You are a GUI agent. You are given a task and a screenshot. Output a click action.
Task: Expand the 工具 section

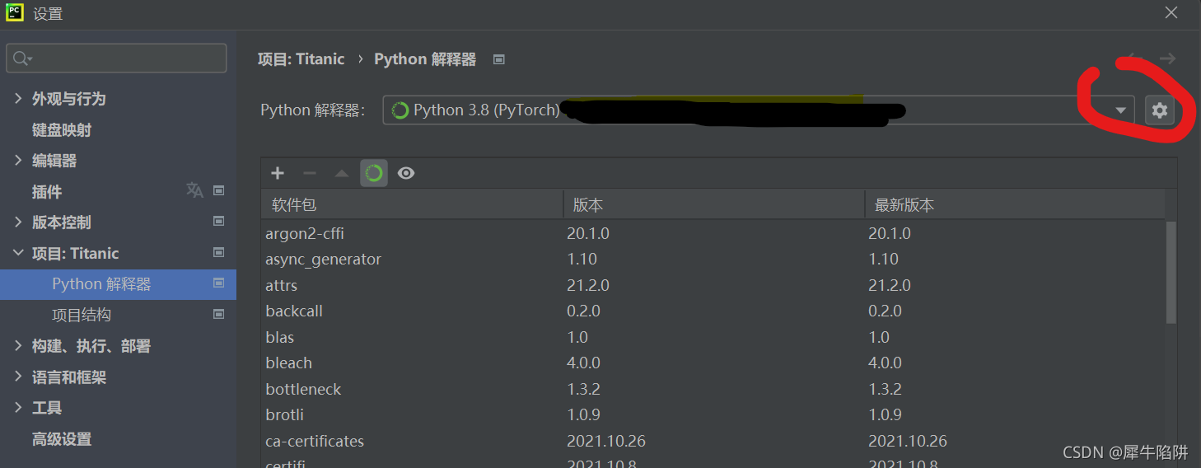point(18,407)
